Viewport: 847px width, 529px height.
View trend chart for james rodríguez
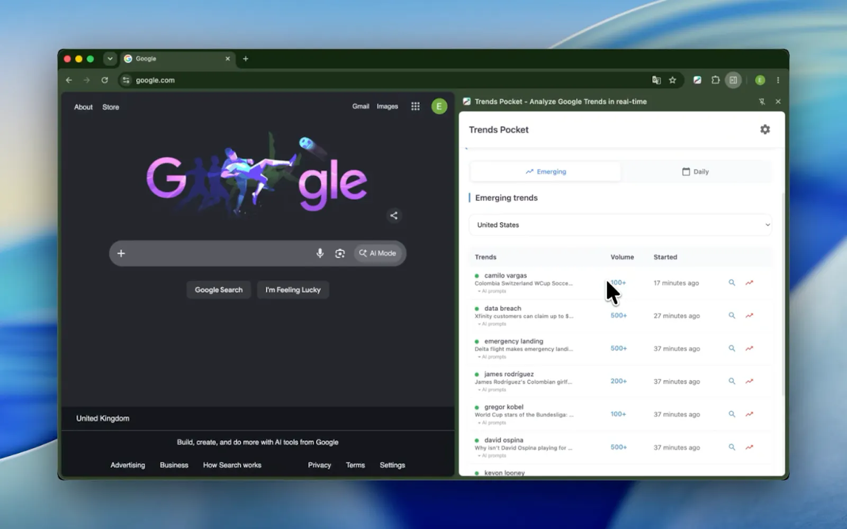point(749,381)
